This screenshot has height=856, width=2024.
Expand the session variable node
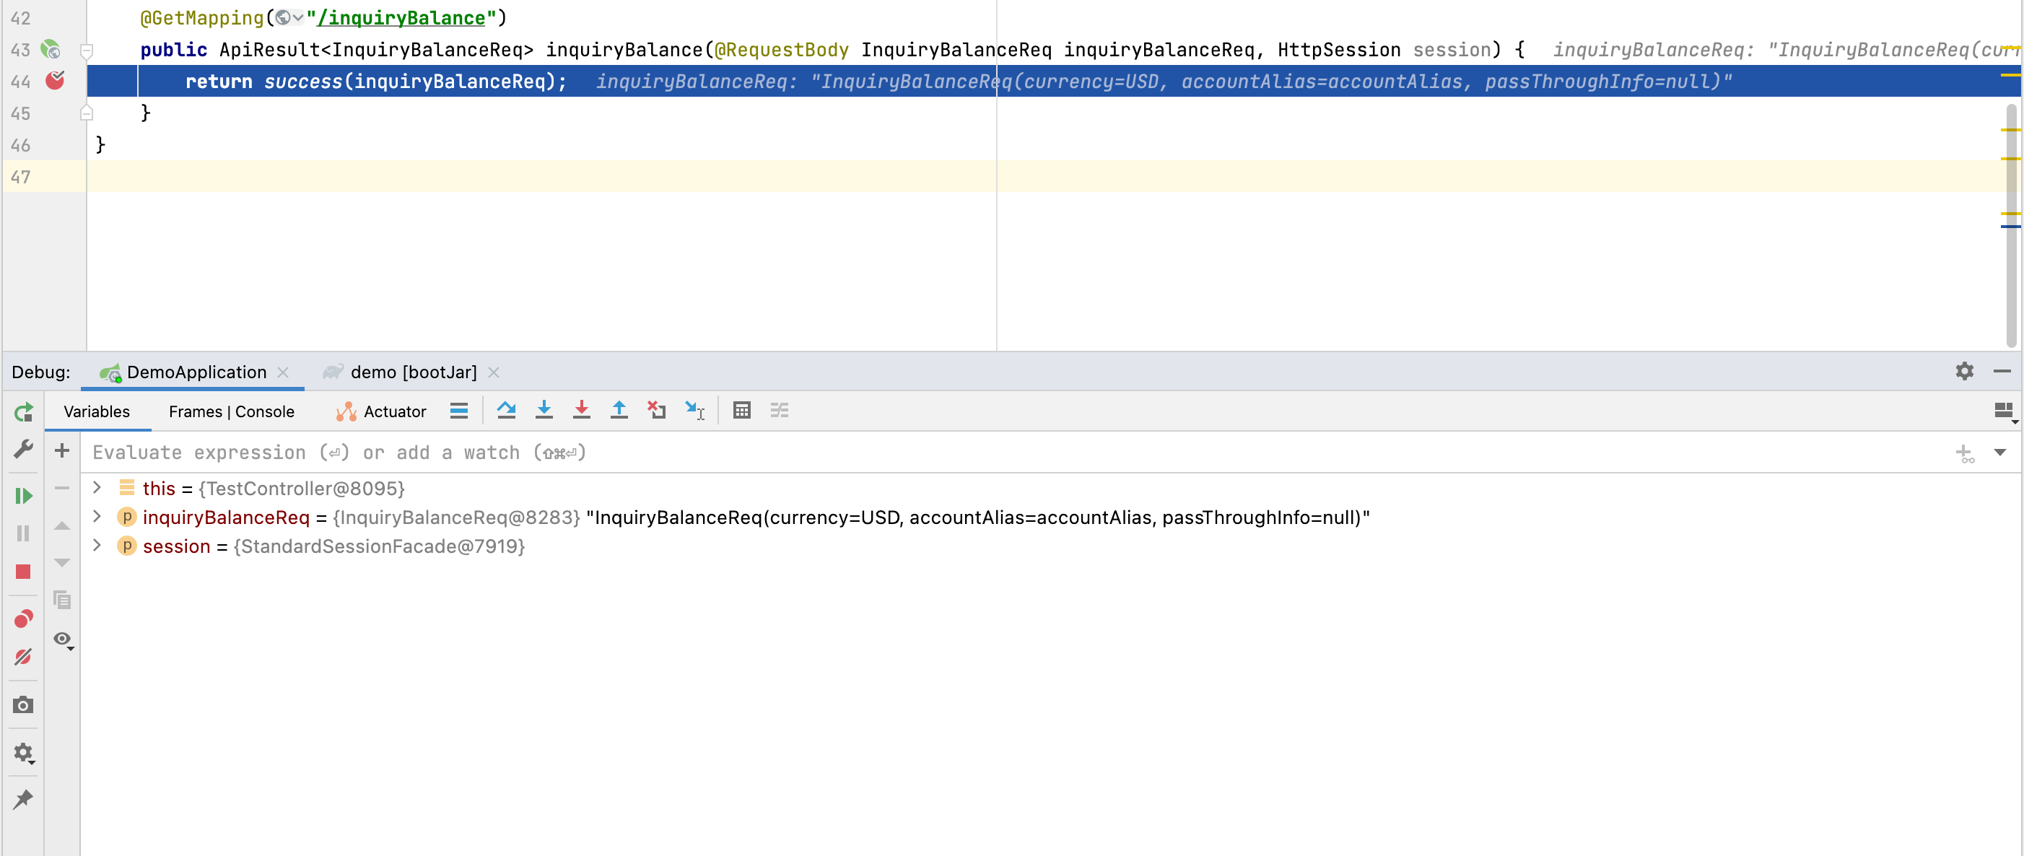[97, 546]
